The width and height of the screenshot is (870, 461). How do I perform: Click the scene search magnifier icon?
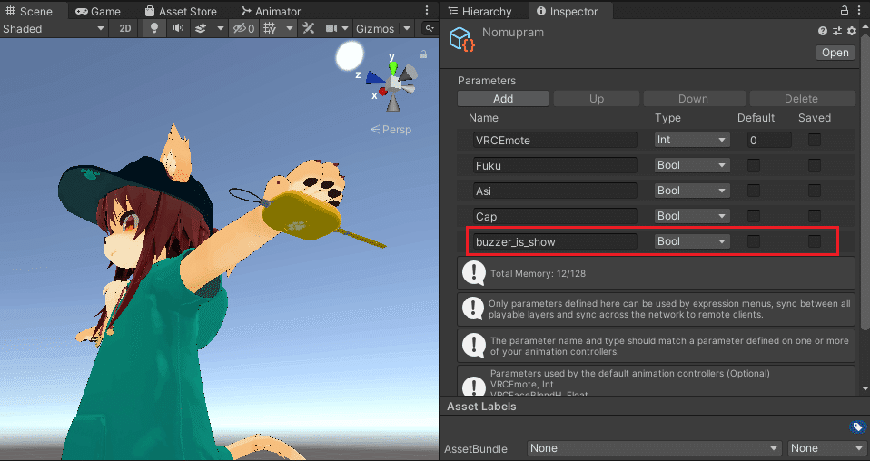click(429, 28)
